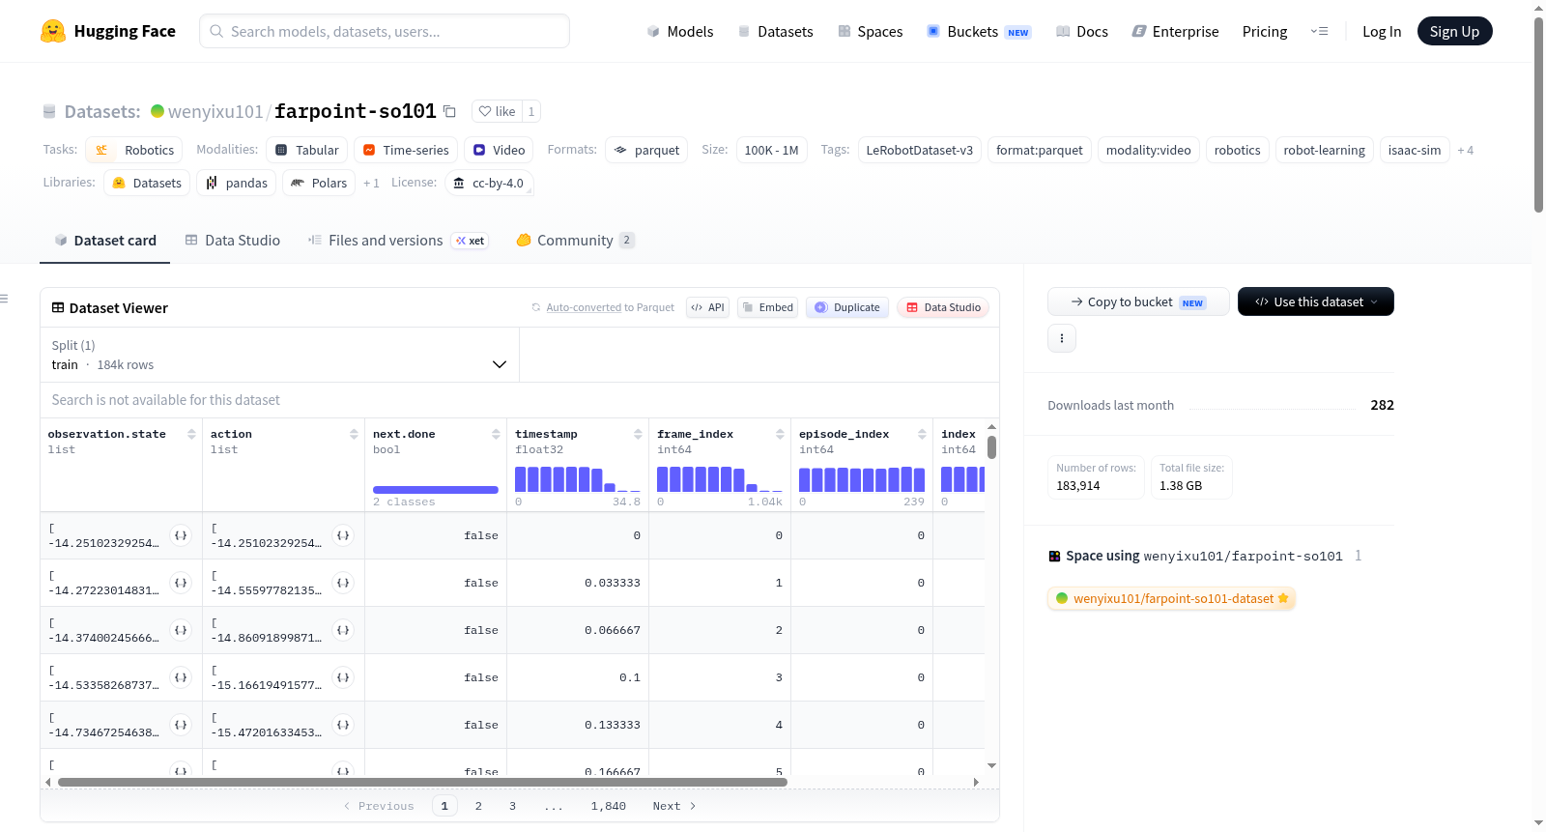Screen dimensions: 1546x832
Task: Go to page 2 of rows
Action: pyautogui.click(x=478, y=806)
